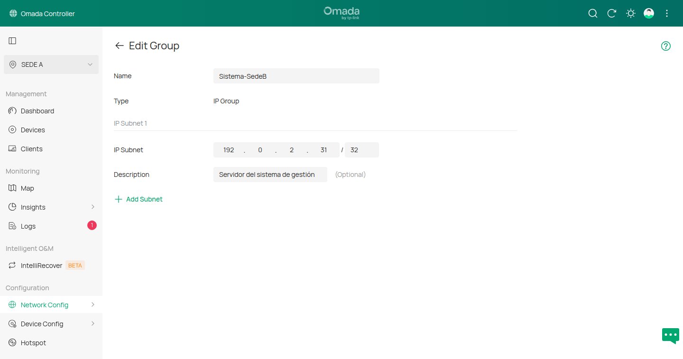Viewport: 683px width, 359px height.
Task: Open the three-dot more options menu
Action: point(667,13)
